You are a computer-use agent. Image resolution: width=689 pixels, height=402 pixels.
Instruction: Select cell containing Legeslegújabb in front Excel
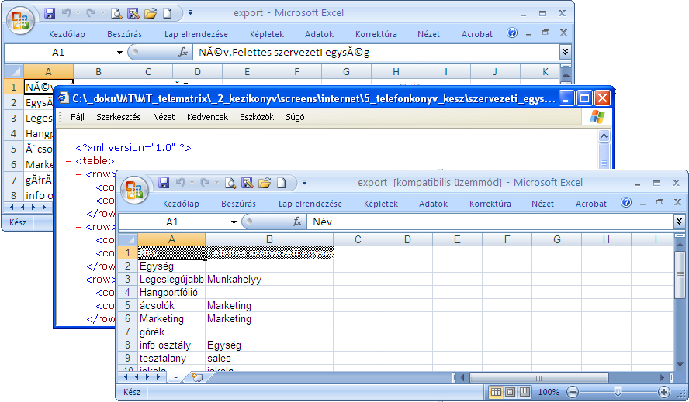171,279
